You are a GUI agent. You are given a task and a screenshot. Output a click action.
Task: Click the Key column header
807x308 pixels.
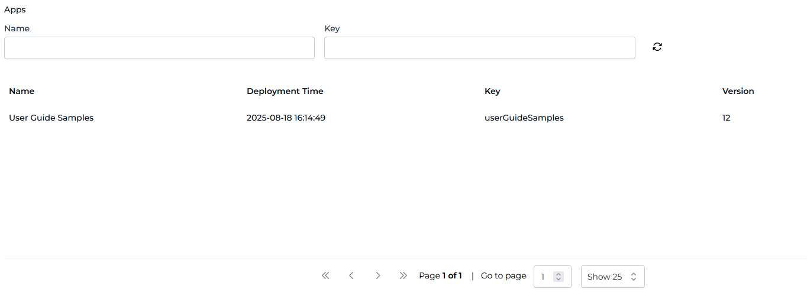492,91
